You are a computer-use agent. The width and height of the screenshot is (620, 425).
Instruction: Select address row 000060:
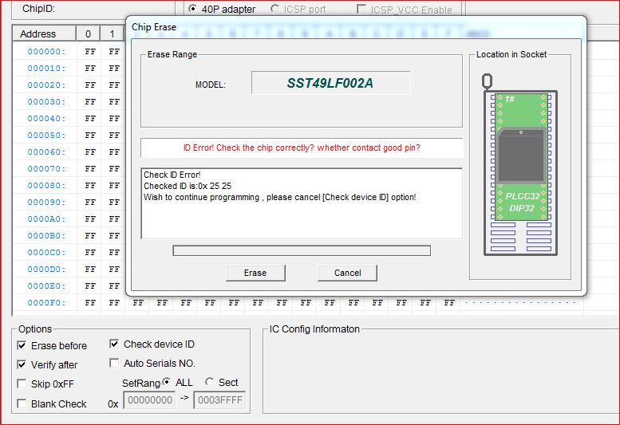pos(46,152)
